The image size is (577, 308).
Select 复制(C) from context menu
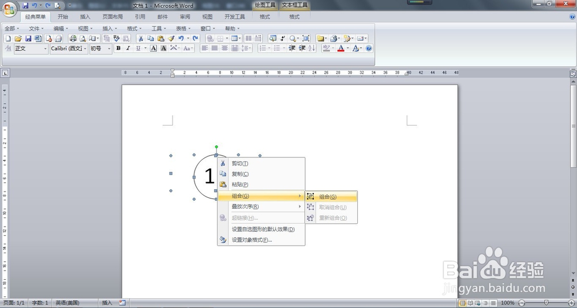pos(261,174)
